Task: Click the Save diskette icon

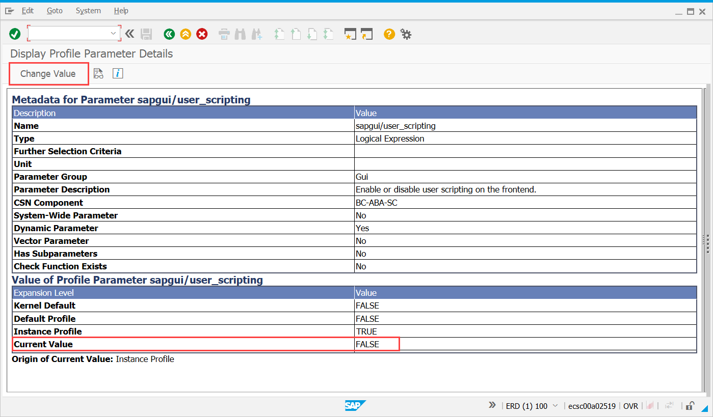Action: coord(146,34)
